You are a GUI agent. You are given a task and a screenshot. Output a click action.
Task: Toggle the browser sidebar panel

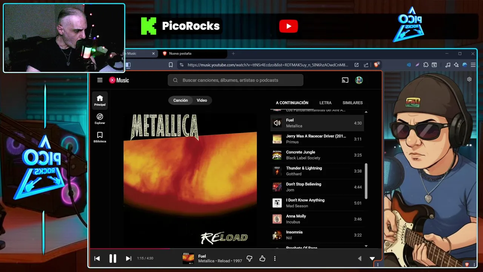(x=128, y=65)
